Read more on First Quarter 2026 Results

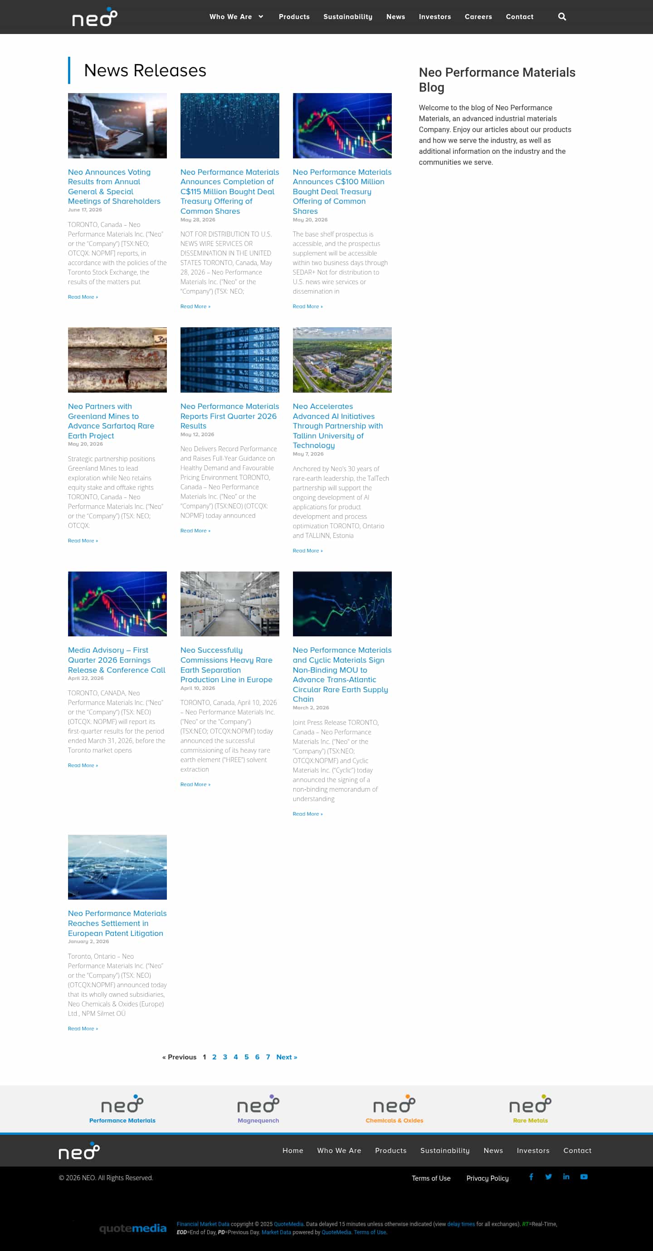(195, 531)
